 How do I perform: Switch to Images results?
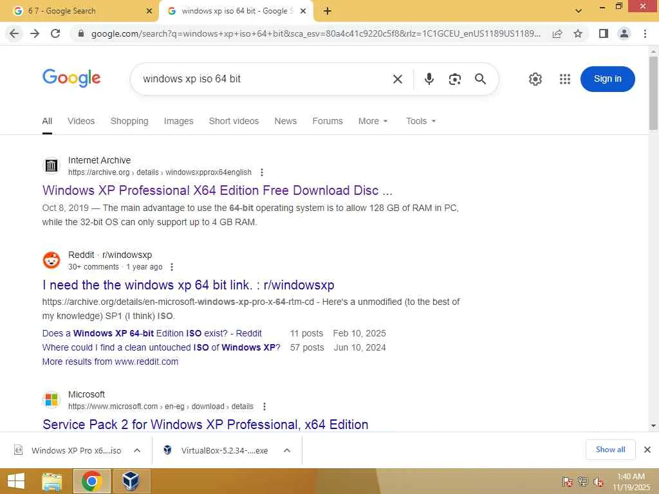click(x=179, y=122)
